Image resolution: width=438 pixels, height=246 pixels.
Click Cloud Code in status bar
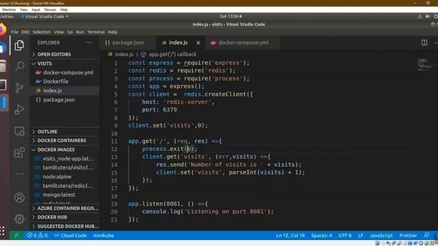click(70, 235)
